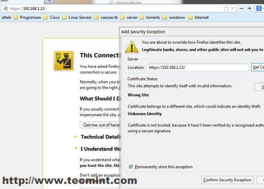Click the Google search engine icon
This screenshot has width=264, height=189.
pyautogui.click(x=259, y=8)
